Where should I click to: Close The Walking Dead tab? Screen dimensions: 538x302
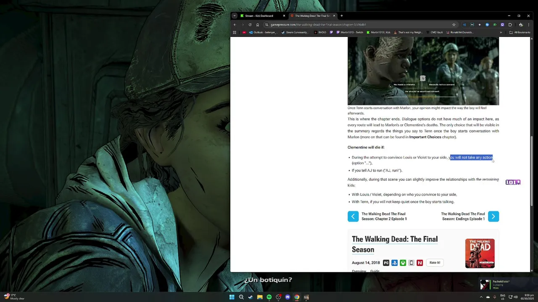point(334,16)
